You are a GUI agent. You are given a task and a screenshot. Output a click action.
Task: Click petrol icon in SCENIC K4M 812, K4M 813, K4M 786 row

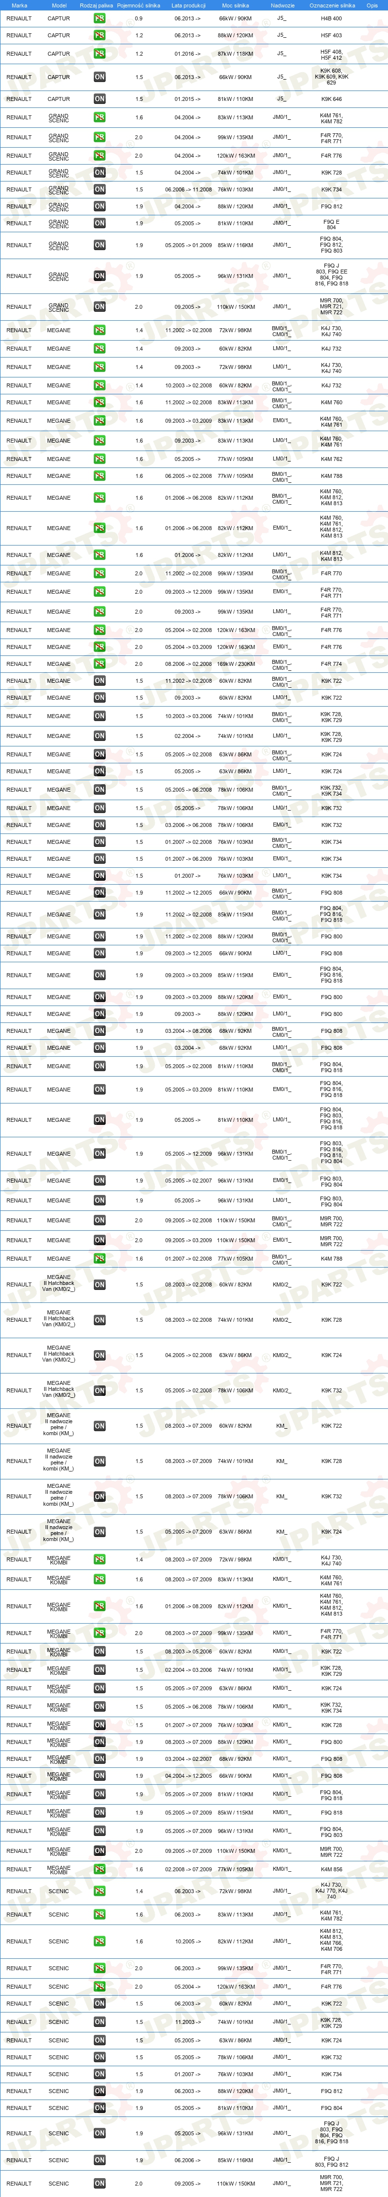(100, 1942)
